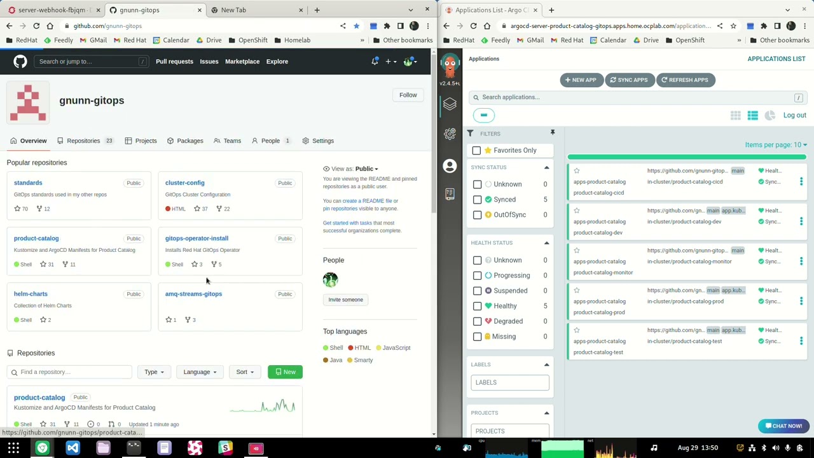Switch Argo CD to list view icon
Image resolution: width=814 pixels, height=458 pixels.
[752, 115]
